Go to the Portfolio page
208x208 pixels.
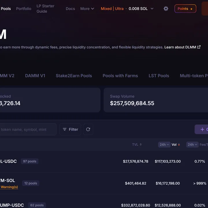tap(24, 9)
